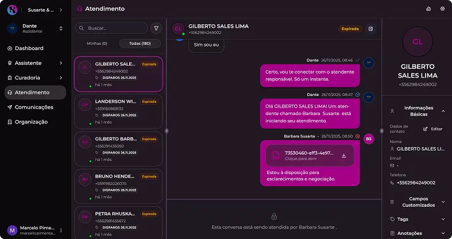The height and width of the screenshot is (239, 452).
Task: Click the BV avatar of Bruno
Action: click(85, 180)
